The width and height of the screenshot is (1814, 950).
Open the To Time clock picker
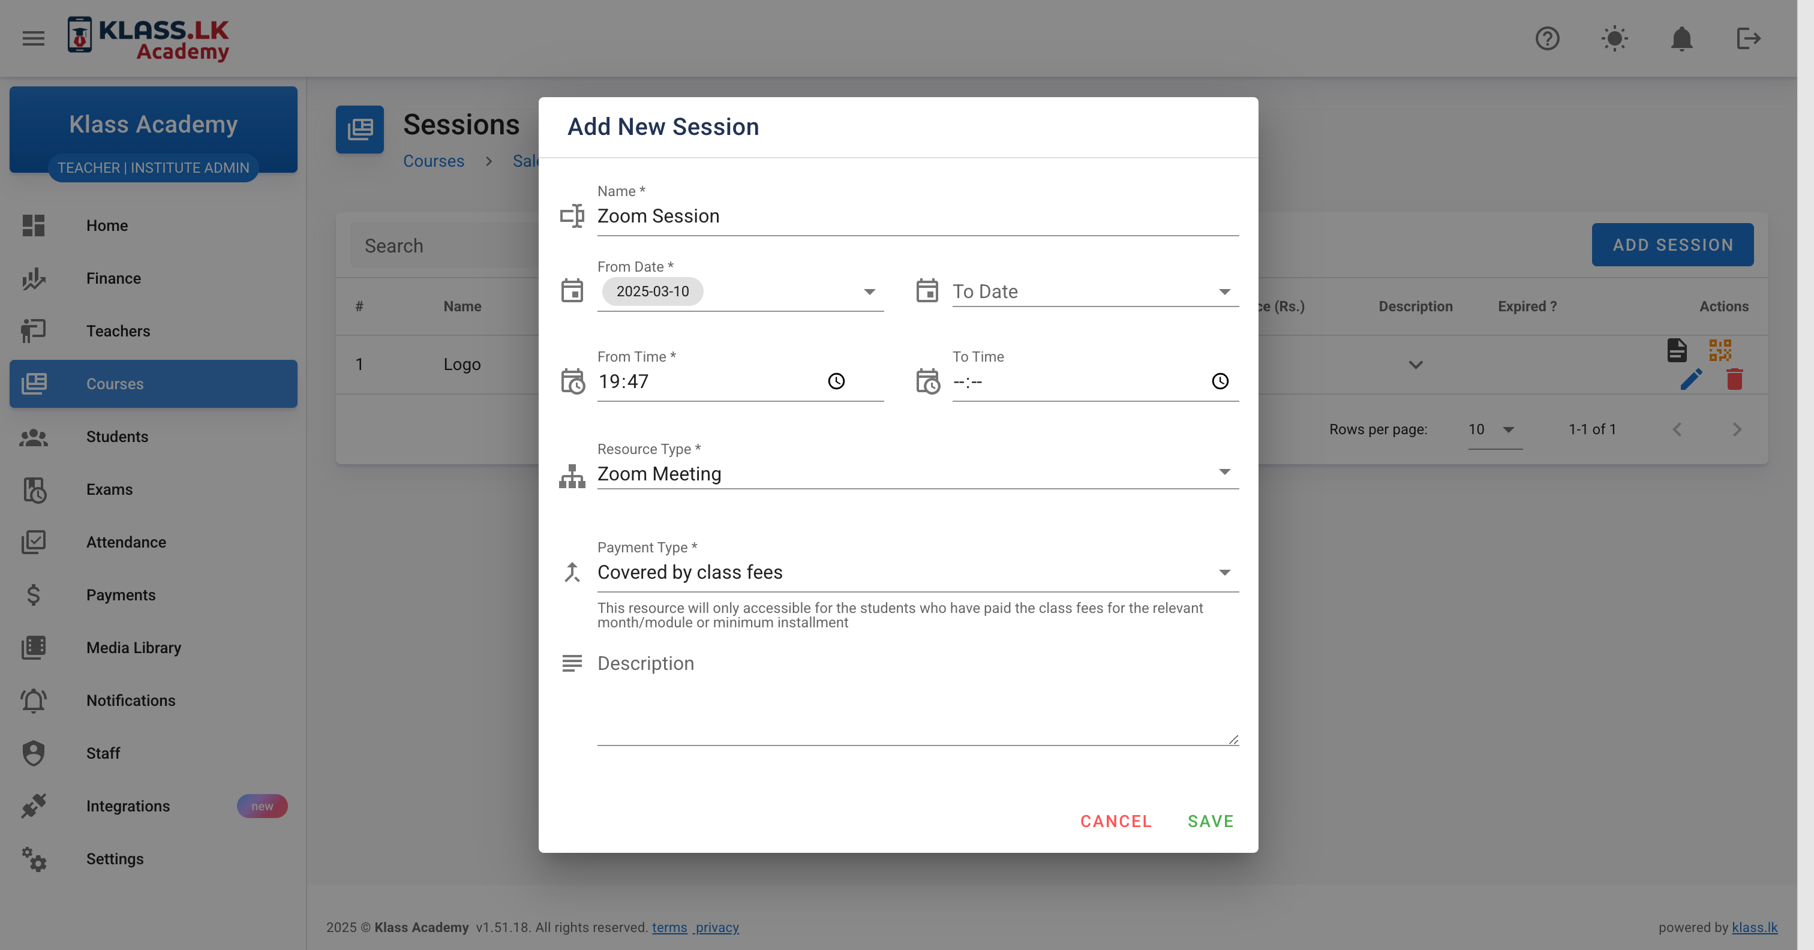(x=1220, y=381)
